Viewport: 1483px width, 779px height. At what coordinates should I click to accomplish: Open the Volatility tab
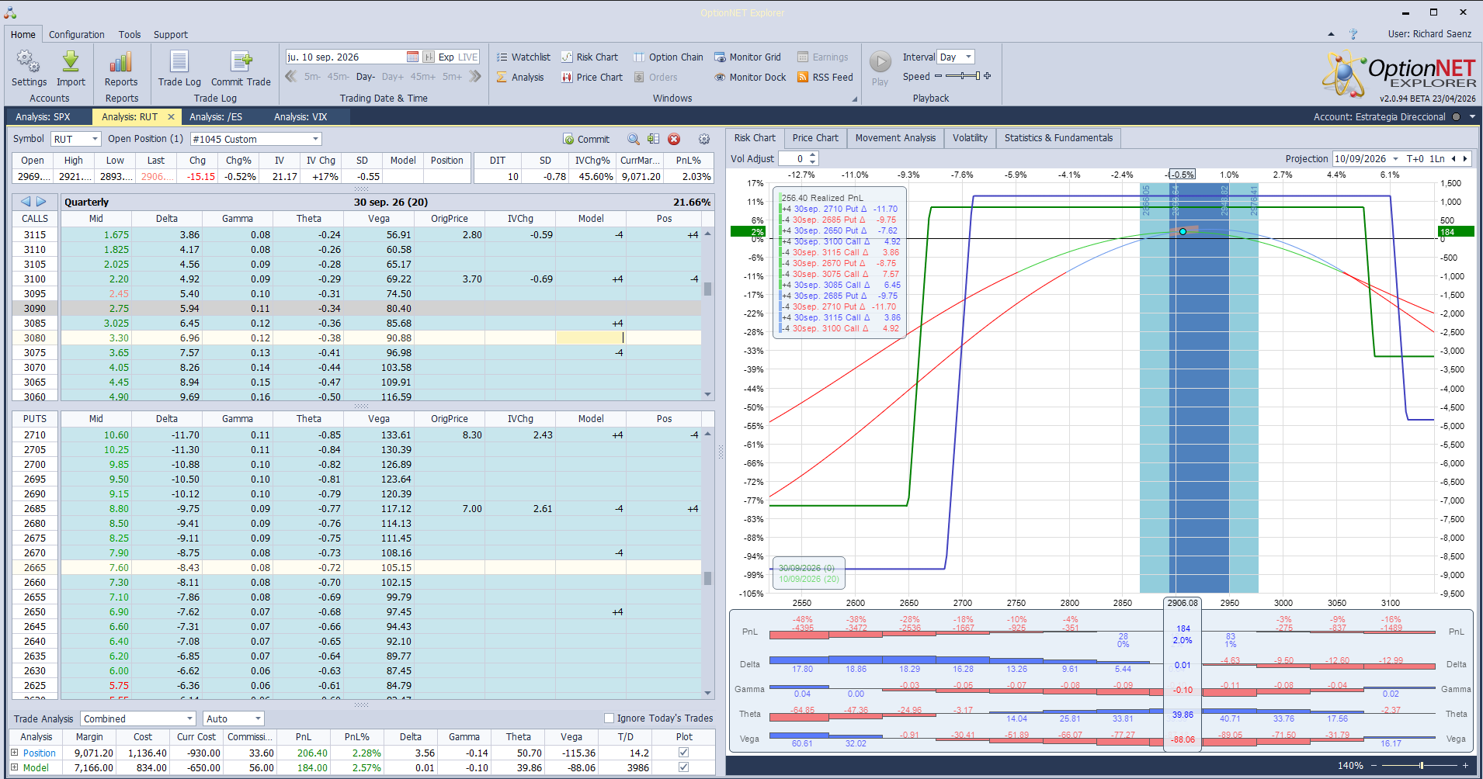[970, 138]
